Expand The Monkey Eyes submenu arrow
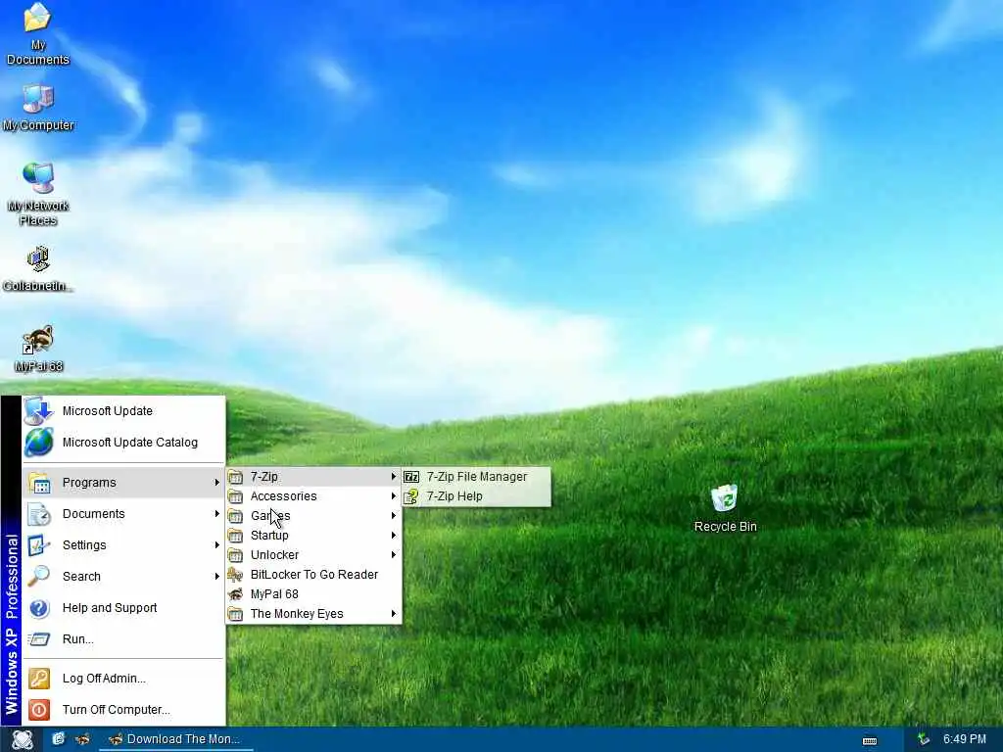This screenshot has height=752, width=1003. pos(394,614)
